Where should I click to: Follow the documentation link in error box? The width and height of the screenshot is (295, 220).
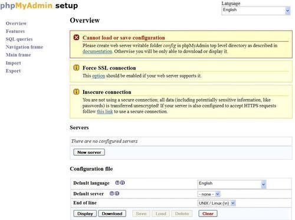[97, 51]
